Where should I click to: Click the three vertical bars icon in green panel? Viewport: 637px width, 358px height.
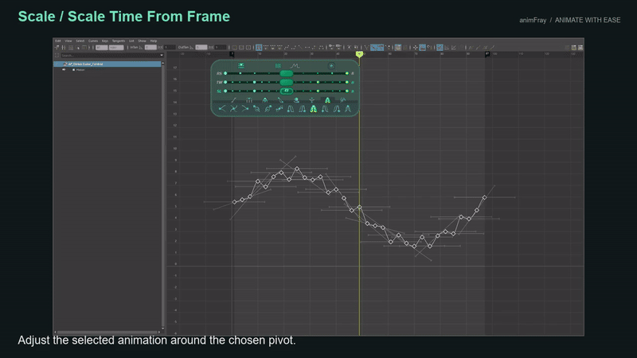278,66
